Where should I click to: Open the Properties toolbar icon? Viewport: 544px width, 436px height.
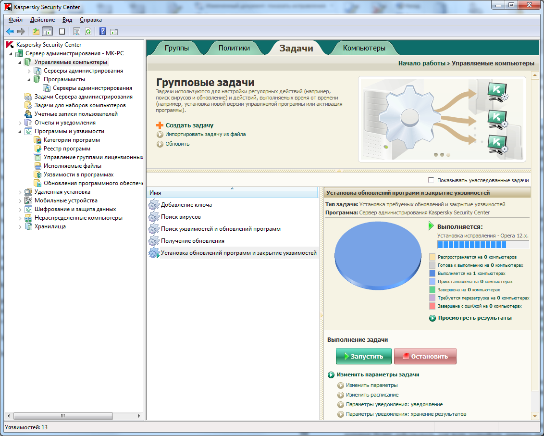coord(76,32)
